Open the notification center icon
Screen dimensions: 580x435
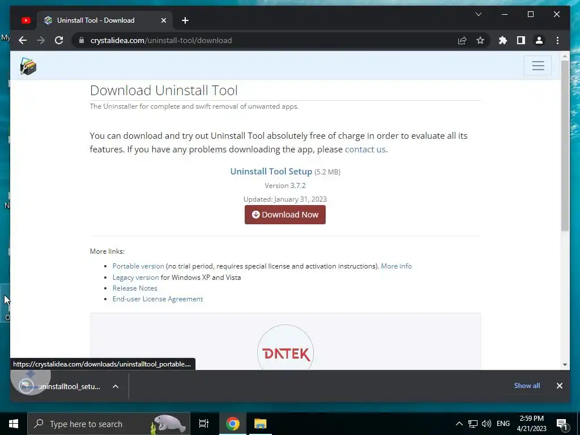point(562,424)
